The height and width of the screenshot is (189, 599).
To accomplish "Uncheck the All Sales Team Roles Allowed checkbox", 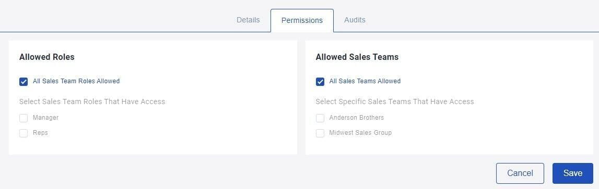I will tap(24, 82).
